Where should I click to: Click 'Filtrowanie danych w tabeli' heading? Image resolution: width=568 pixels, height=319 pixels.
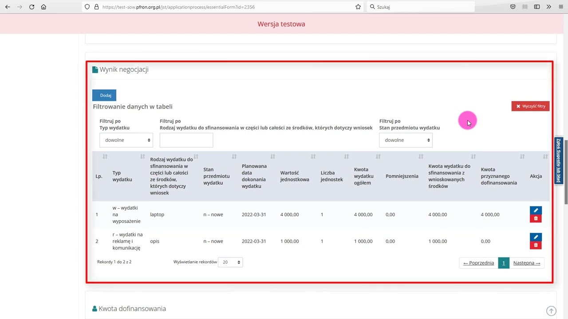133,107
